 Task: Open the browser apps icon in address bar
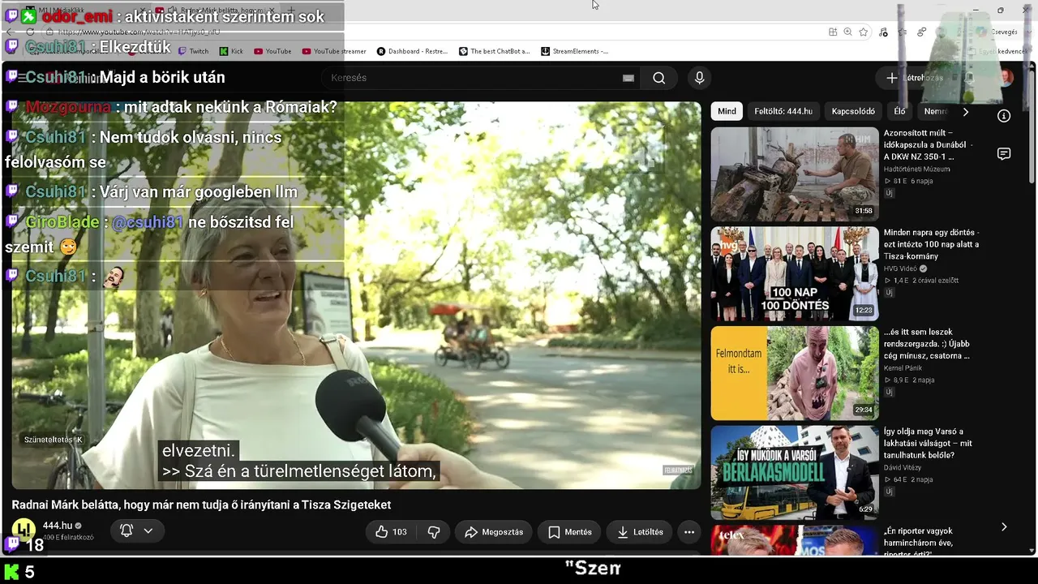[x=833, y=32]
